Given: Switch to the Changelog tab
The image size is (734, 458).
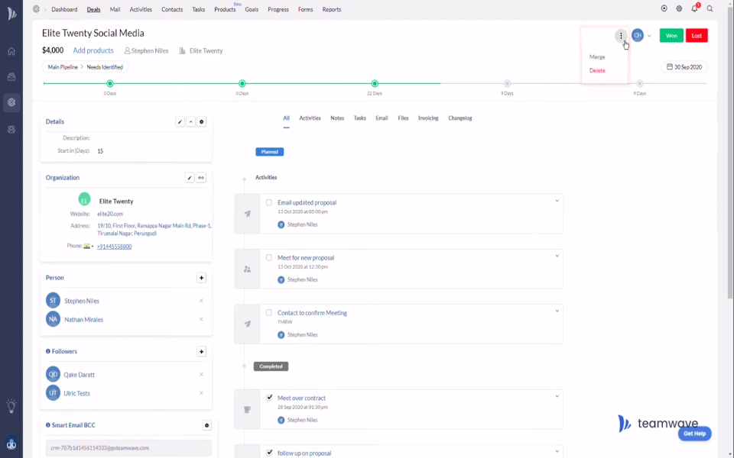Looking at the screenshot, I should (x=460, y=118).
